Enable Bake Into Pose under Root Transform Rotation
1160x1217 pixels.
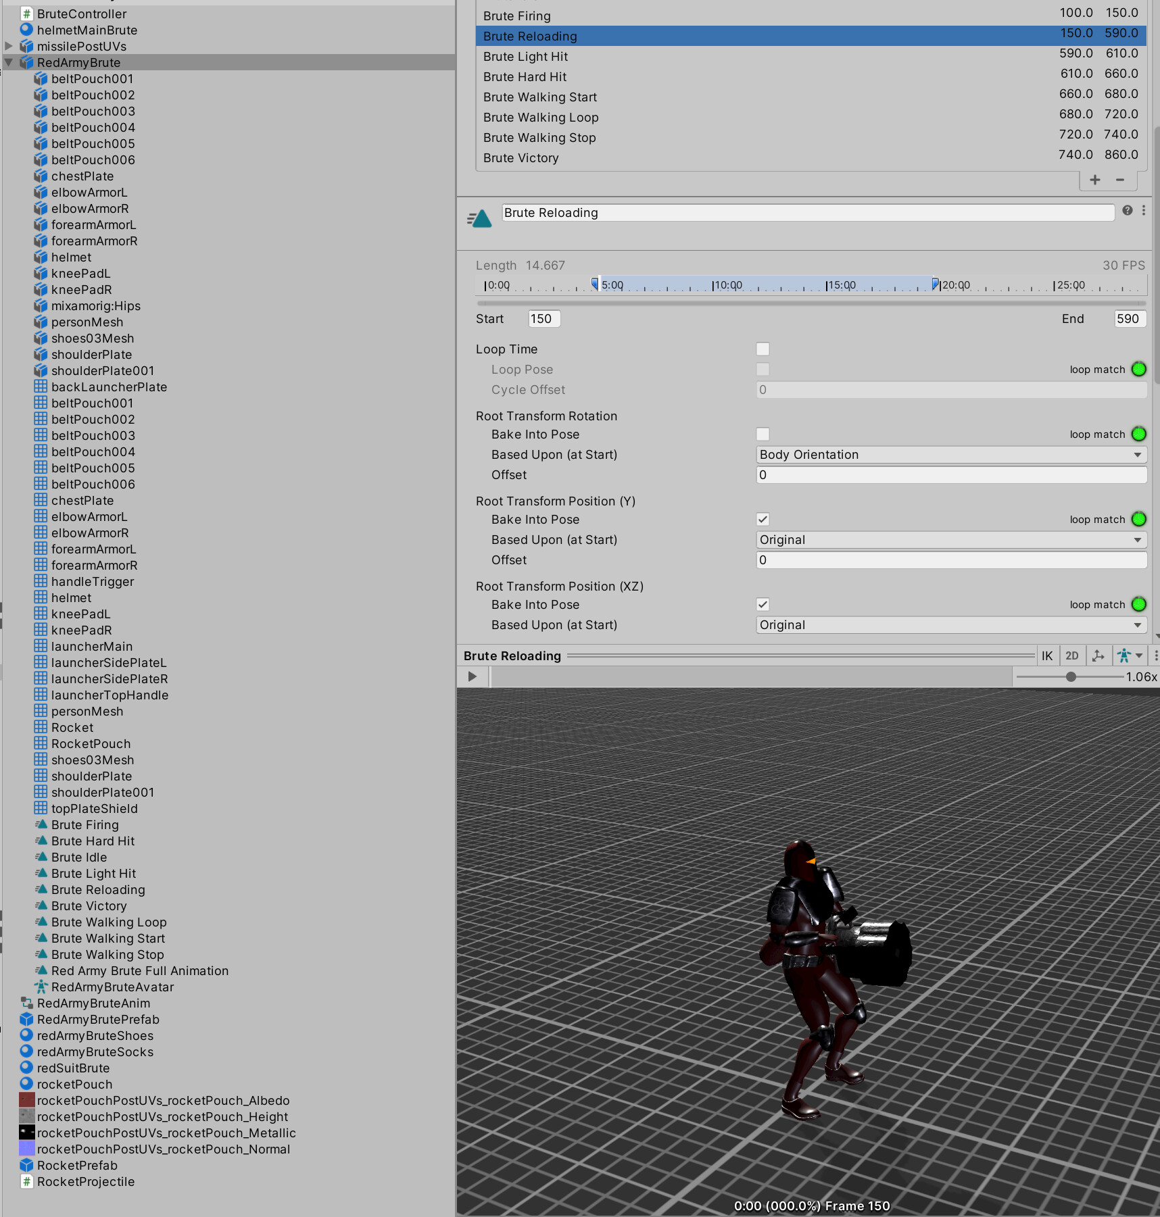[x=763, y=434]
